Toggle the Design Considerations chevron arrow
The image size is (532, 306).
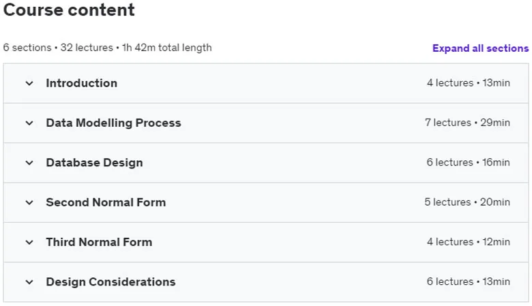pos(29,281)
